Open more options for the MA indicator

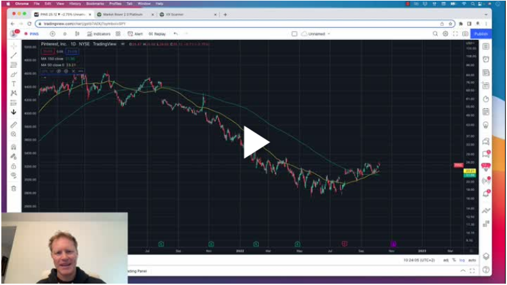point(81,71)
